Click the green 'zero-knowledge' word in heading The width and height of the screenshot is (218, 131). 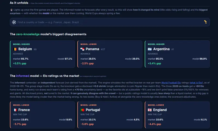tap(28, 34)
